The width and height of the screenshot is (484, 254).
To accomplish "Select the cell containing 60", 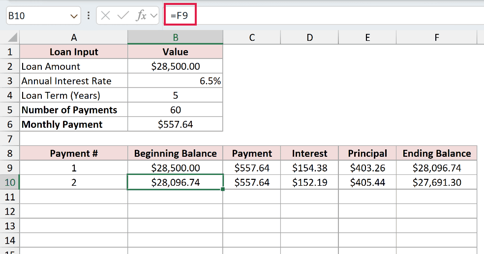I will (x=175, y=110).
